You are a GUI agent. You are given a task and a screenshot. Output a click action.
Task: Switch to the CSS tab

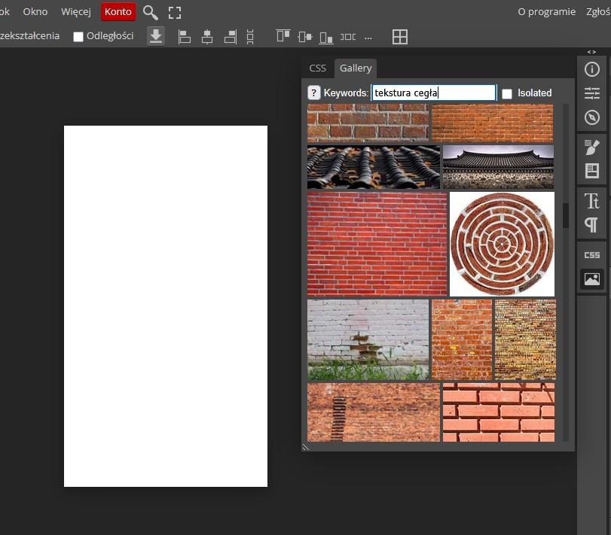click(318, 68)
